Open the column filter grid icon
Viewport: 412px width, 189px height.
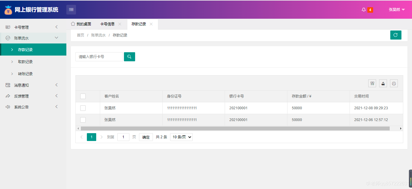[372, 83]
